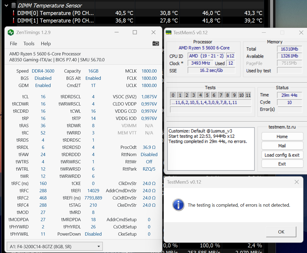Click the Time value 29m 44s

(x=289, y=95)
